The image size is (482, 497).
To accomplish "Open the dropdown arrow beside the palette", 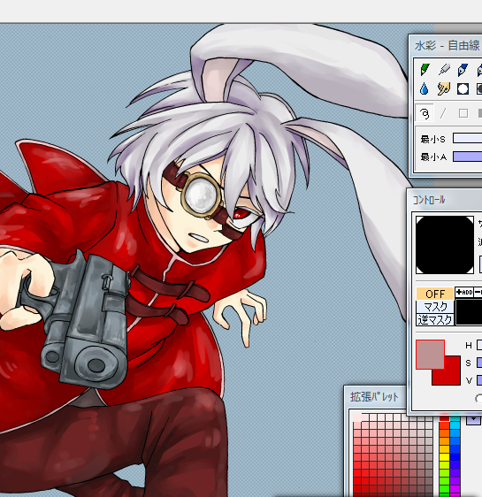I will click(x=473, y=420).
